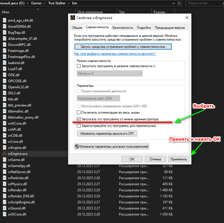Click the xrGame.dll file icon
This screenshot has width=224, height=223.
(5, 160)
